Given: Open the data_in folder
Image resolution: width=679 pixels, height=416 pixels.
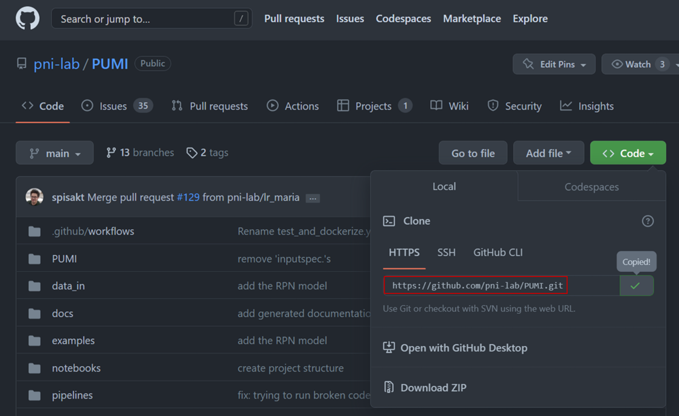Looking at the screenshot, I should click(x=68, y=286).
